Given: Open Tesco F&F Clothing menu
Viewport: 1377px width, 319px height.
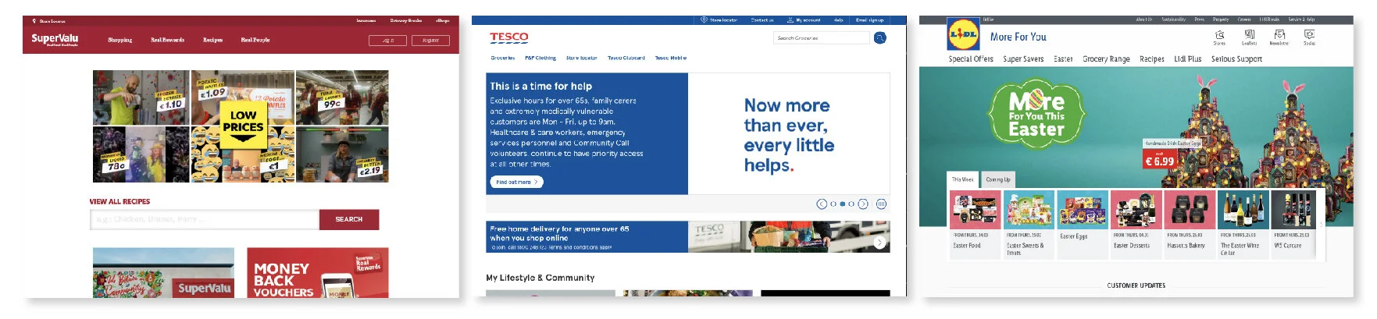Looking at the screenshot, I should point(540,58).
